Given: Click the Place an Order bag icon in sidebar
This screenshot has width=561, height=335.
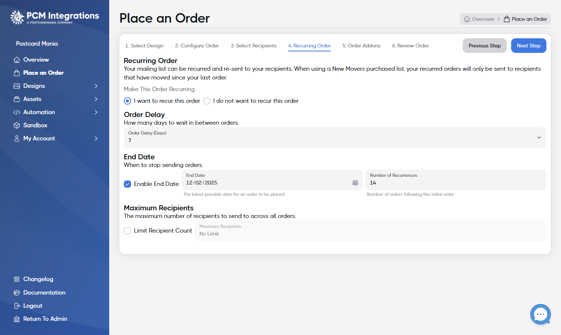Looking at the screenshot, I should 17,73.
